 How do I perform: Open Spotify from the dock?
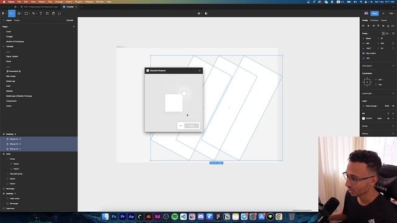point(175,217)
